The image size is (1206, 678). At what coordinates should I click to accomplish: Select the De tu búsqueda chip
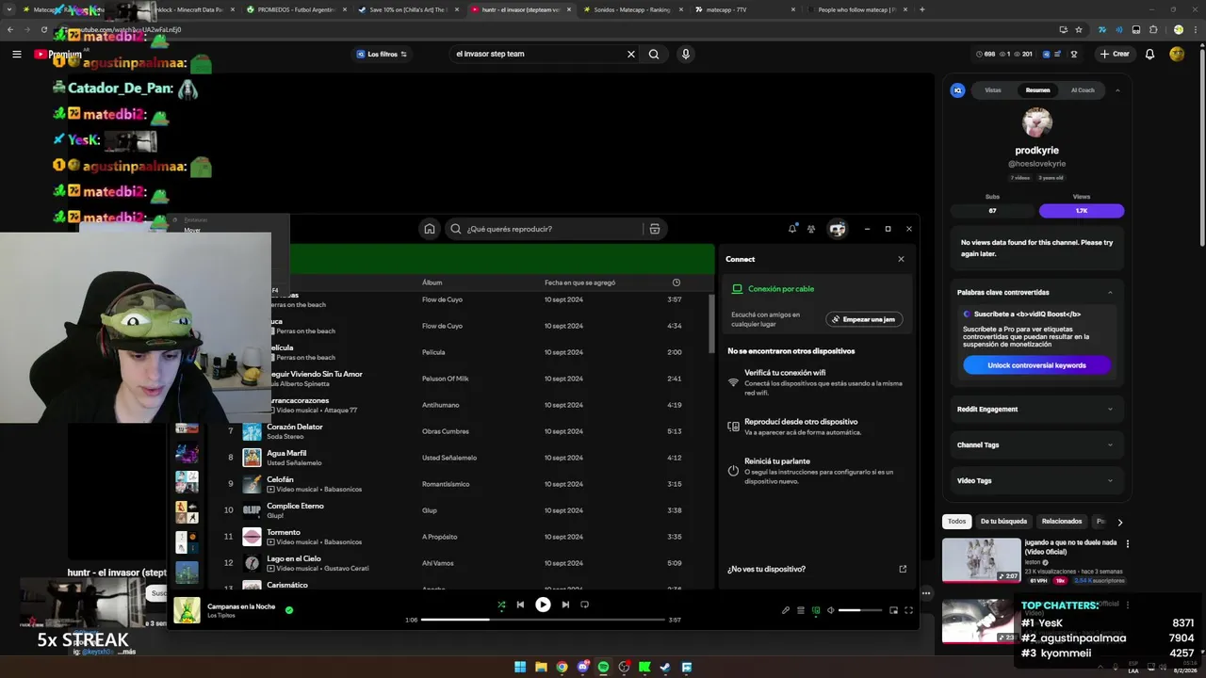pyautogui.click(x=1003, y=521)
